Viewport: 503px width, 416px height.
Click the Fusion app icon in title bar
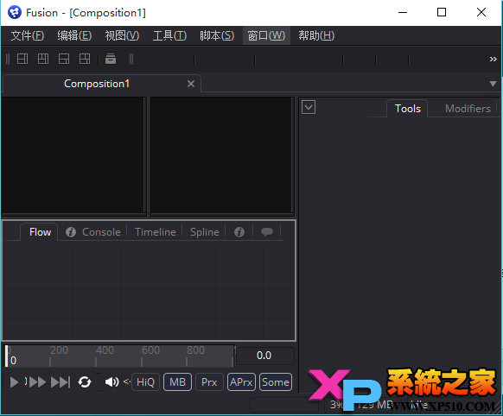(15, 13)
